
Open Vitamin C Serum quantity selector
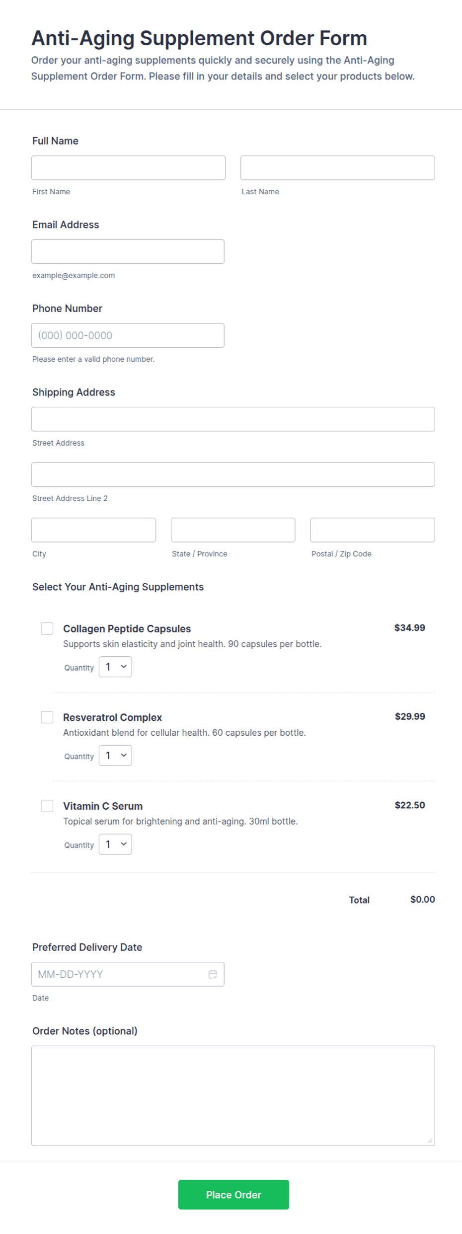point(115,844)
